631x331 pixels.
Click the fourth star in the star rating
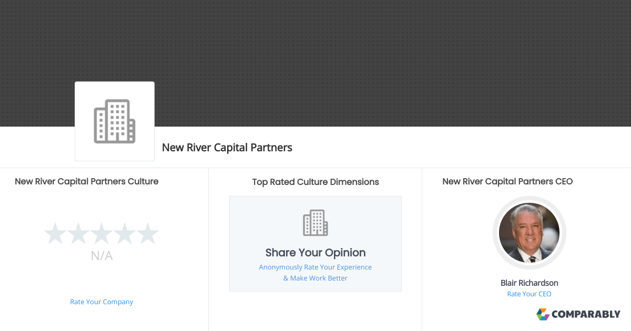click(x=125, y=233)
